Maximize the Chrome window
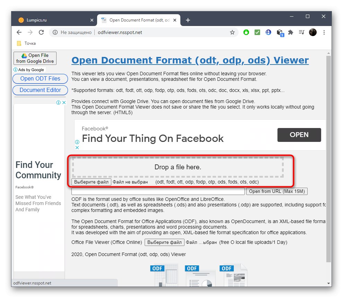This screenshot has height=298, width=343. tap(308, 16)
